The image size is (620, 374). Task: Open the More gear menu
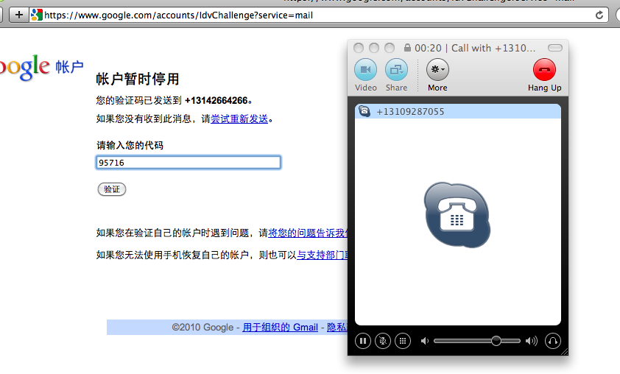pos(437,70)
